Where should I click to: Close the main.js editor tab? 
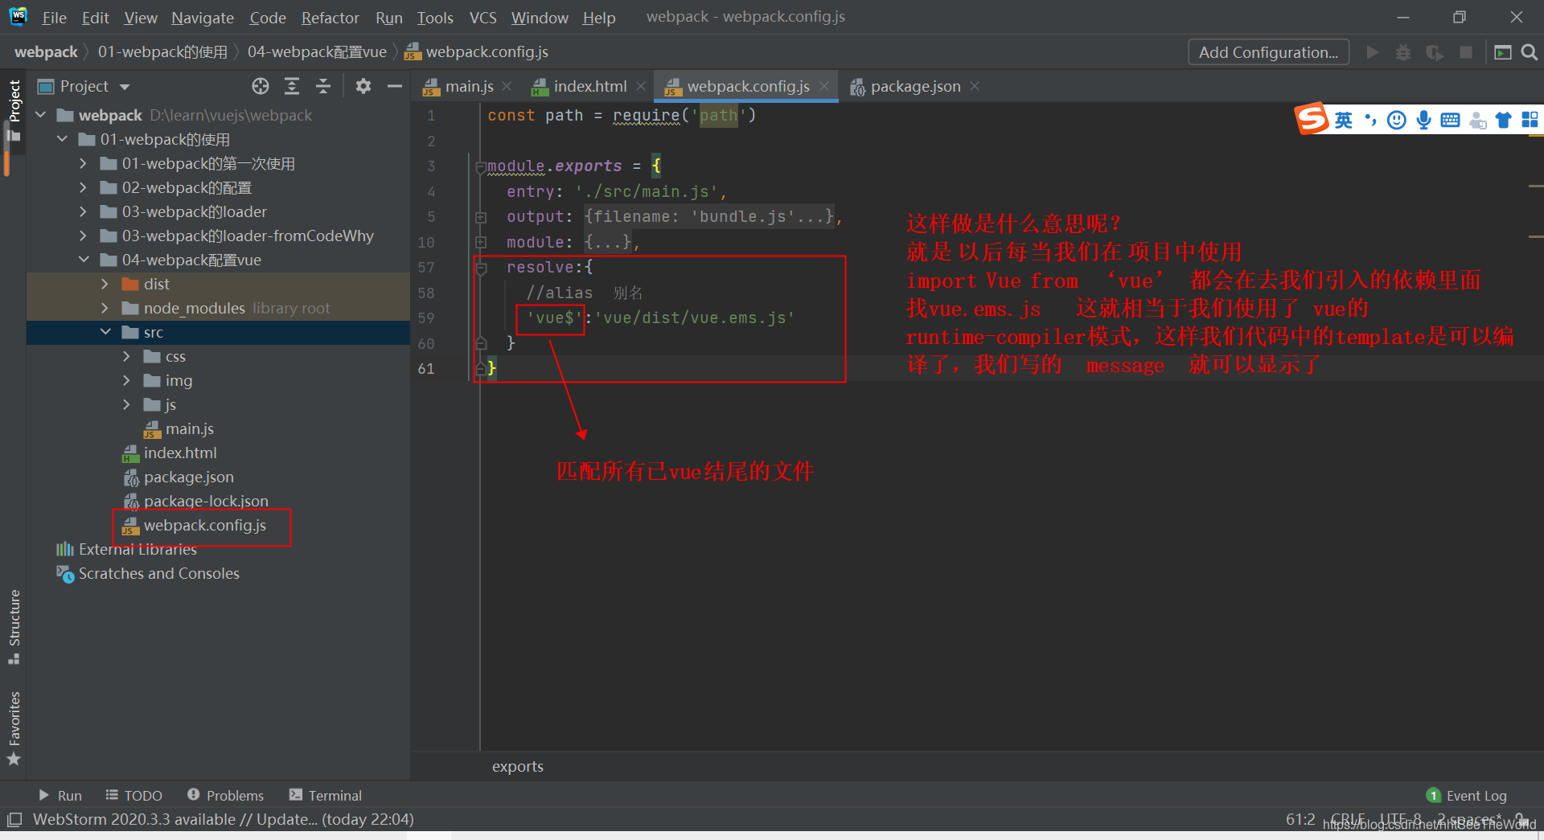click(507, 86)
